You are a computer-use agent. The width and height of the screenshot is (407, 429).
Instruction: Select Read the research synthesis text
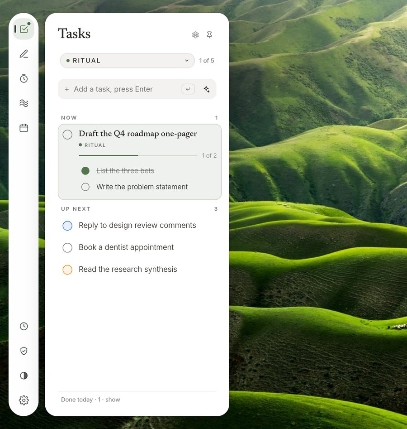tap(128, 269)
